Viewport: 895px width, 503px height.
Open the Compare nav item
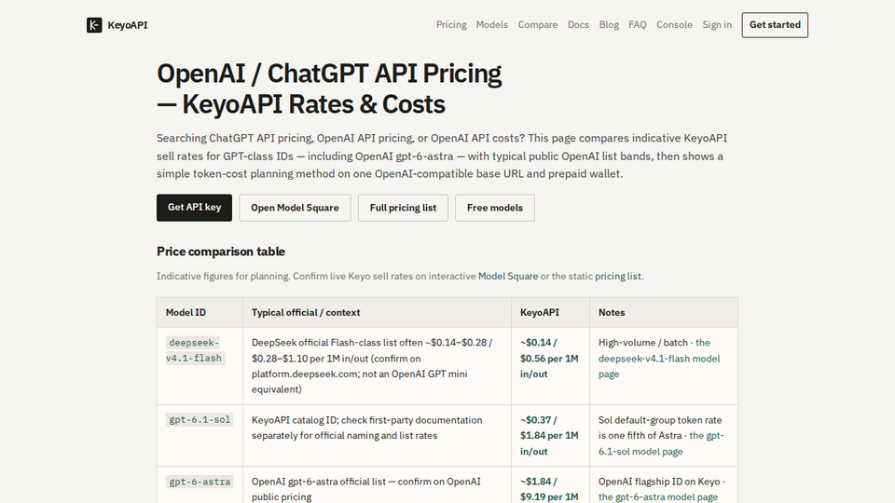tap(537, 24)
